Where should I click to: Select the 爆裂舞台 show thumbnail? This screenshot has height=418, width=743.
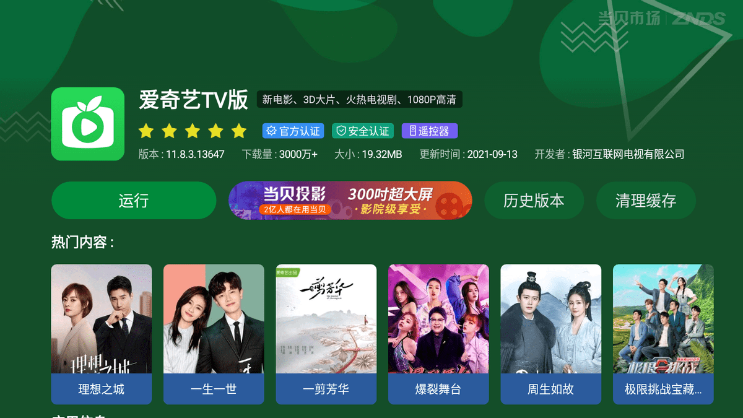(x=438, y=334)
